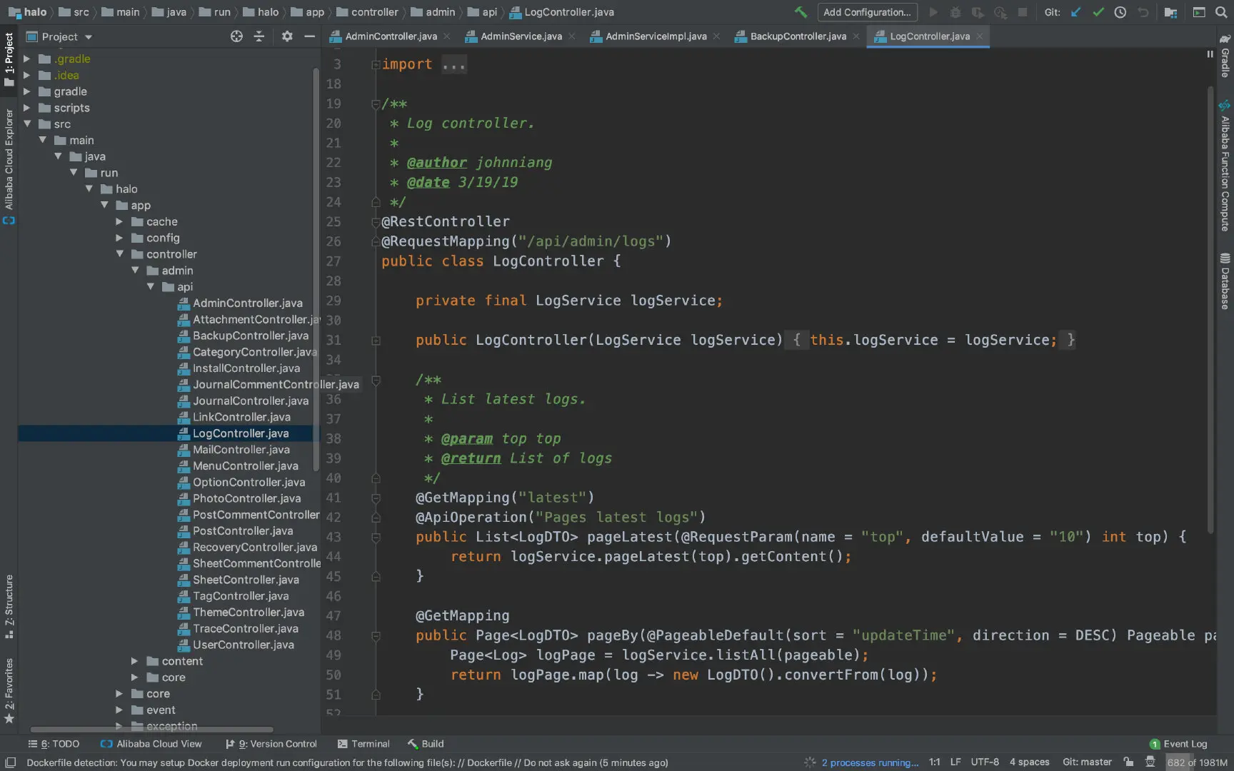1234x771 pixels.
Task: Collapse the controller folder
Action: (x=119, y=254)
